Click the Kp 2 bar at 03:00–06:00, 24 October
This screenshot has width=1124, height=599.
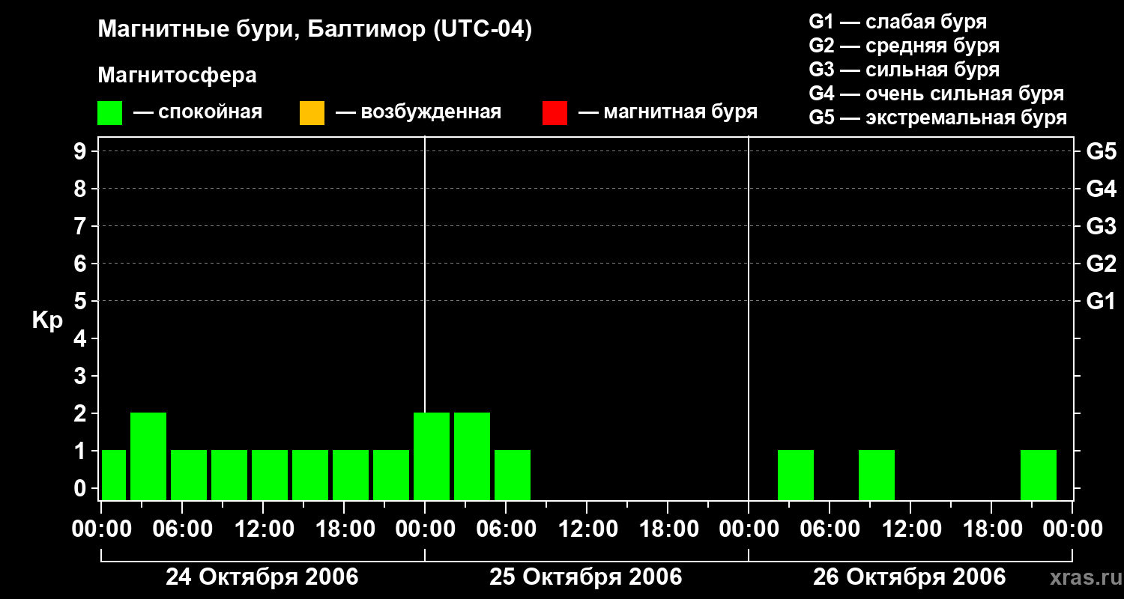click(x=148, y=457)
